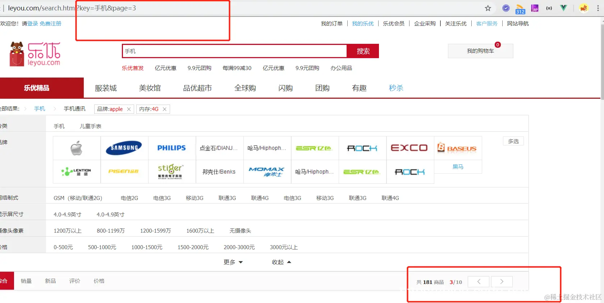Open the curly braces extension icon
The height and width of the screenshot is (303, 604).
pyautogui.click(x=549, y=8)
